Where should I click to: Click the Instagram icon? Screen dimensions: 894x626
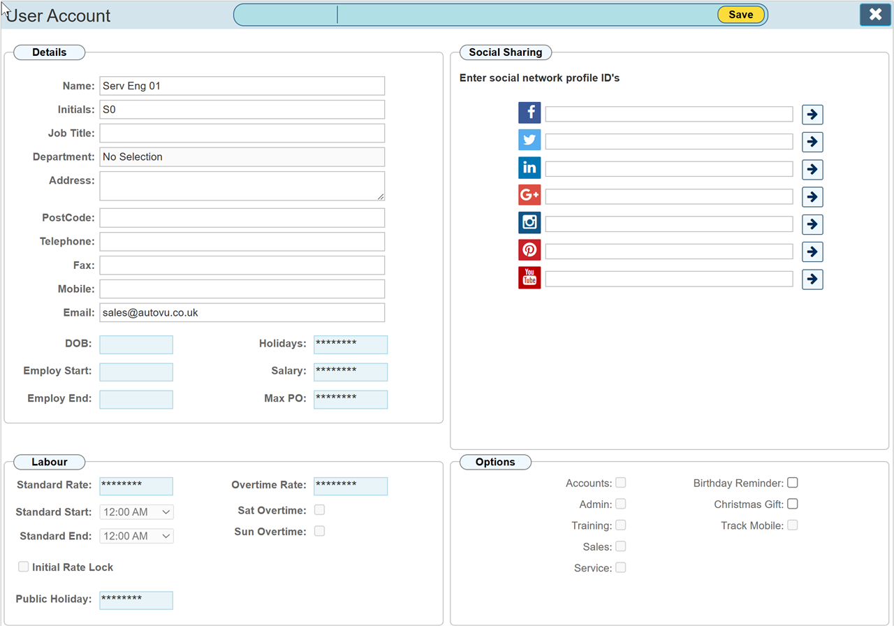pyautogui.click(x=529, y=223)
